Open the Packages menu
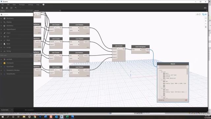211x119 pixels. click(22, 4)
